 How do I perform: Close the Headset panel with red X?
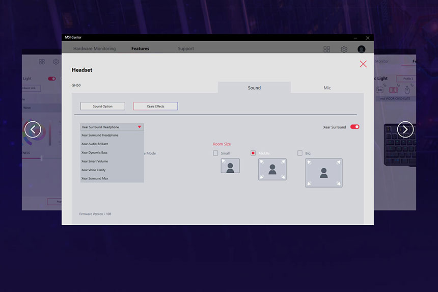363,64
